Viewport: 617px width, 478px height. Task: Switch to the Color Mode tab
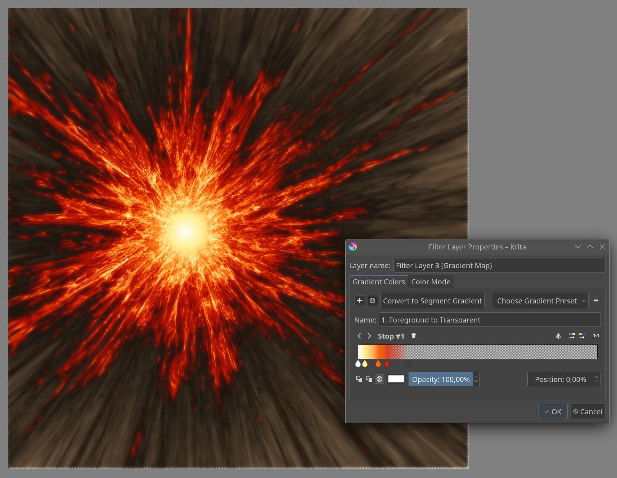pos(431,282)
